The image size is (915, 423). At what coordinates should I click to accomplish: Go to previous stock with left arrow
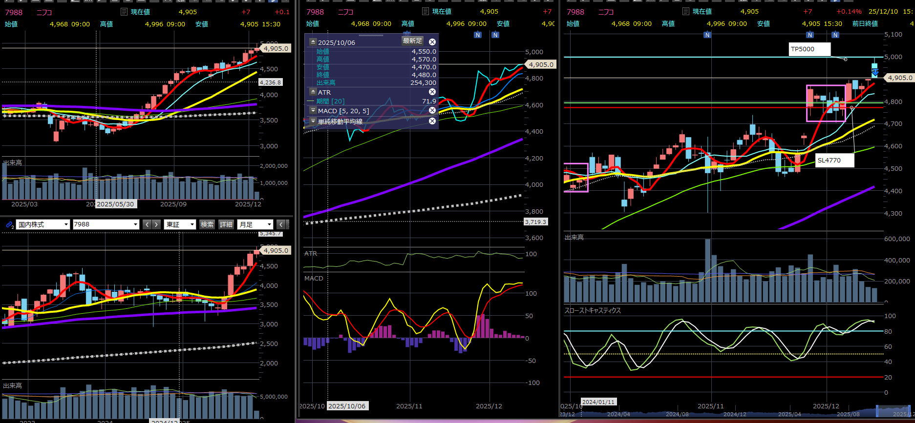147,224
